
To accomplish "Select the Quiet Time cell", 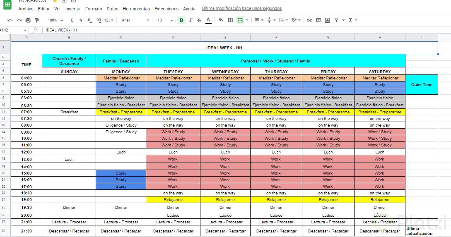I will click(x=421, y=84).
